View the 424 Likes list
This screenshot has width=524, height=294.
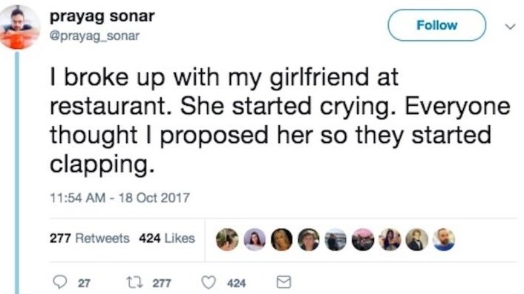(167, 238)
